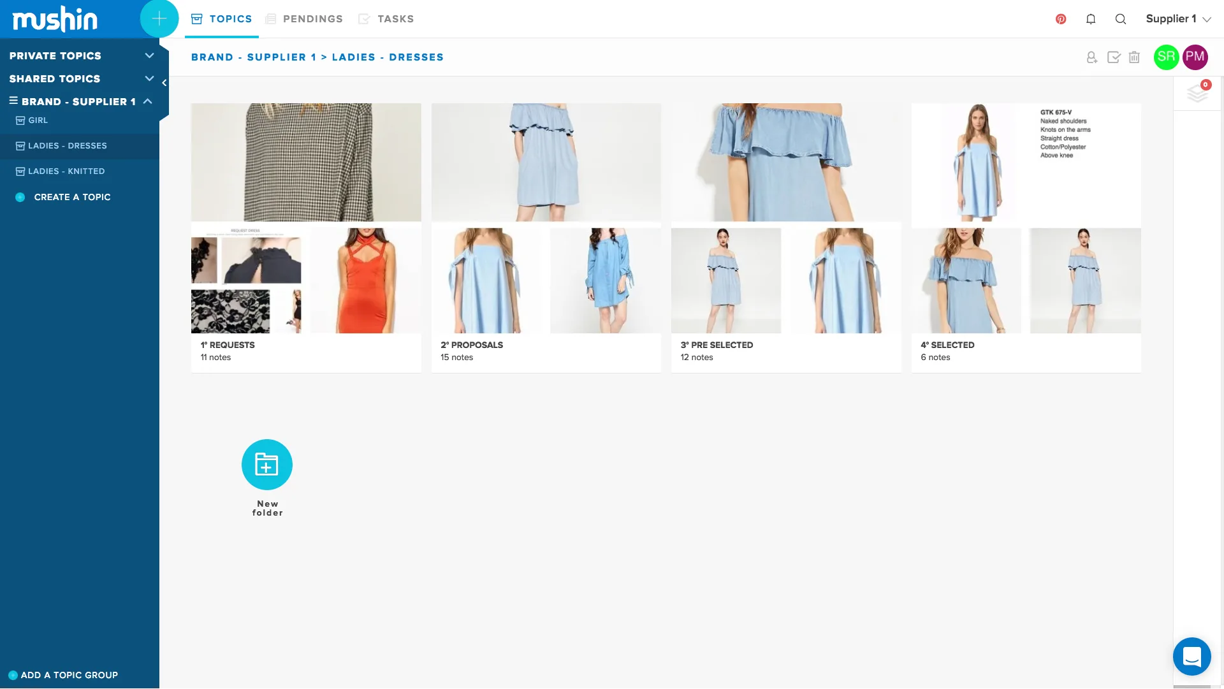Collapse the Brand - Supplier 1 group
The height and width of the screenshot is (689, 1224).
tap(148, 101)
